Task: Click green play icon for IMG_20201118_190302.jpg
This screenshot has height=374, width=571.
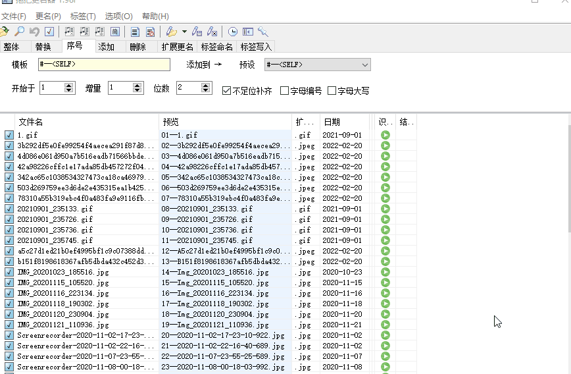Action: coord(385,304)
